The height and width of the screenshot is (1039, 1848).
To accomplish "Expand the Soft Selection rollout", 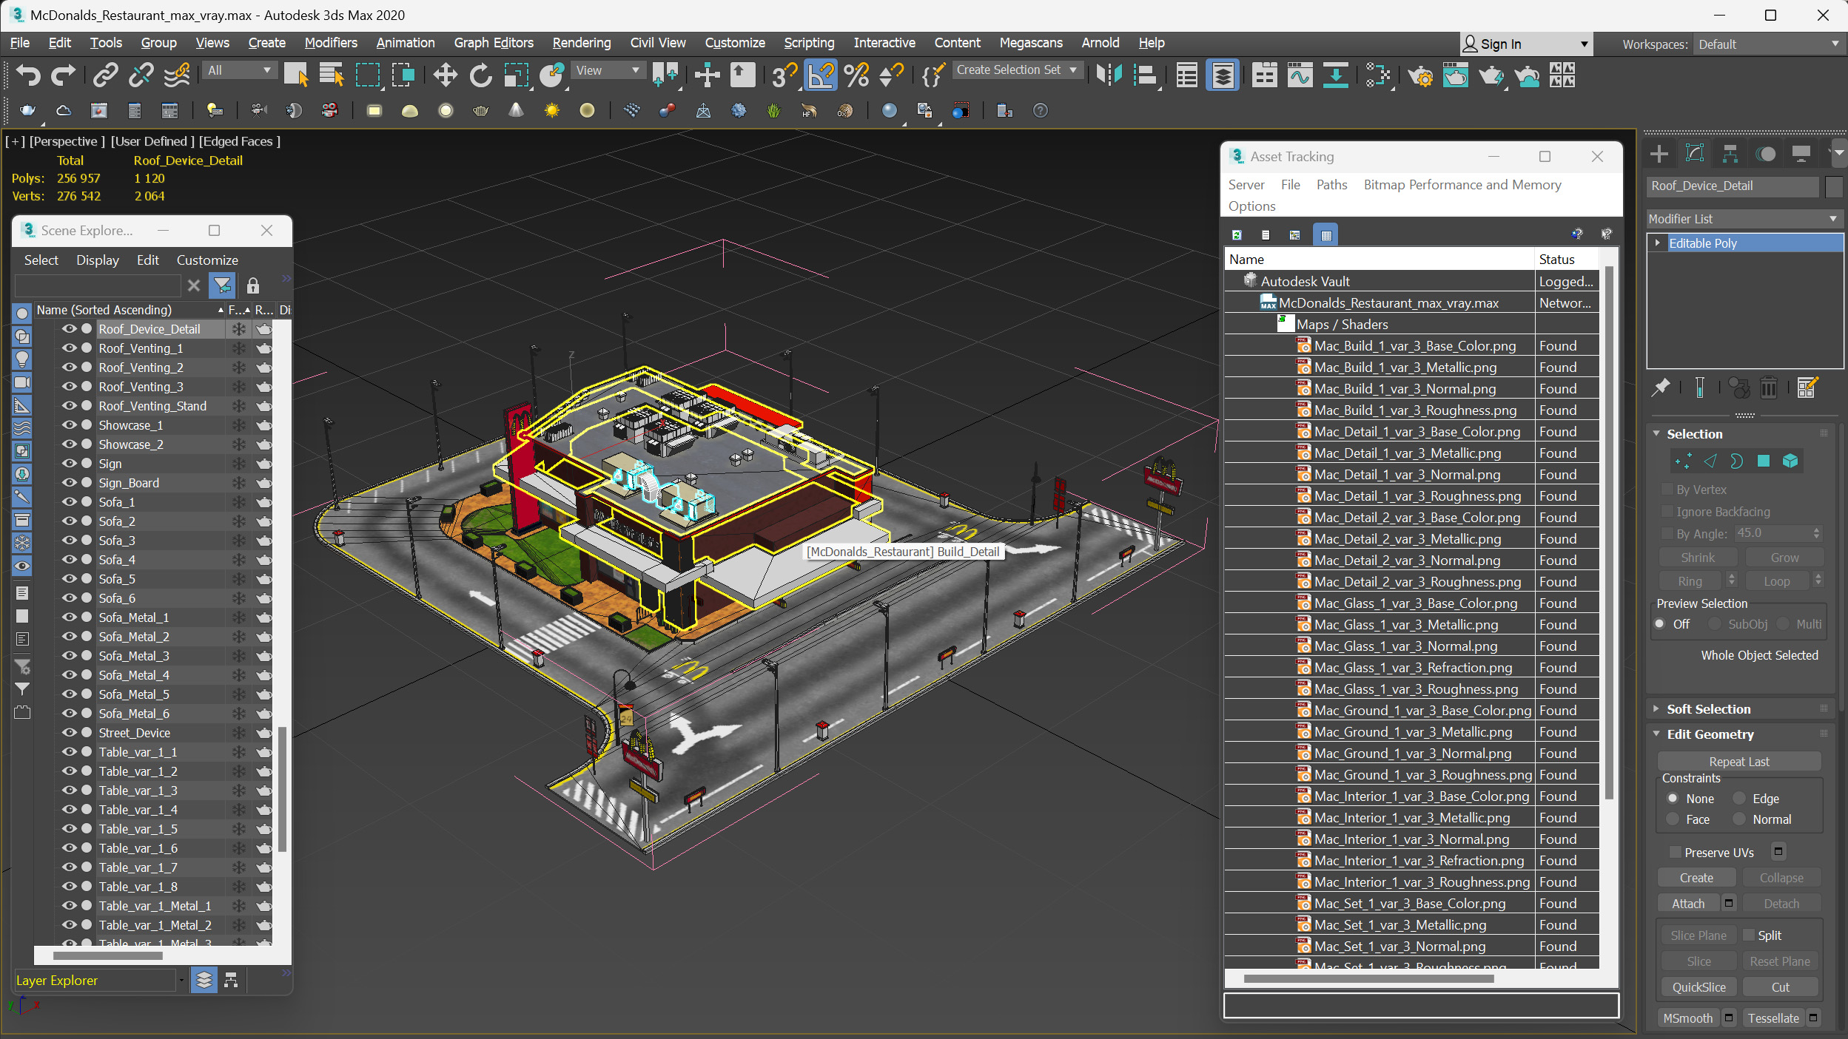I will click(x=1657, y=709).
